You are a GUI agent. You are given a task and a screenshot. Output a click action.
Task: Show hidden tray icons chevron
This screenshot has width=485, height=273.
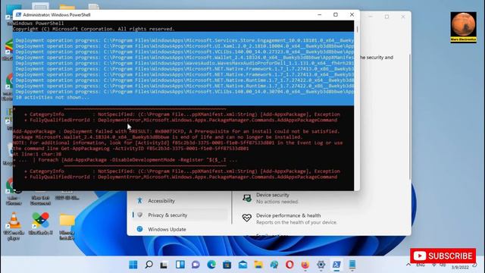pos(408,265)
